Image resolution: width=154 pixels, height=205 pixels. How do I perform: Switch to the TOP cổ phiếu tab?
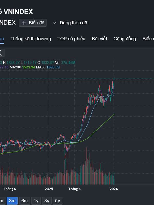[71, 39]
